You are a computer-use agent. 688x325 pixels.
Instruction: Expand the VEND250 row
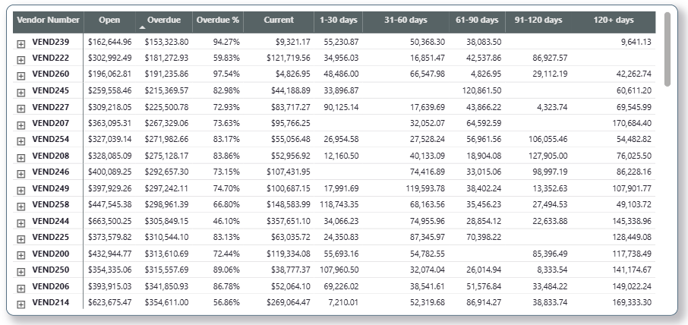(21, 272)
